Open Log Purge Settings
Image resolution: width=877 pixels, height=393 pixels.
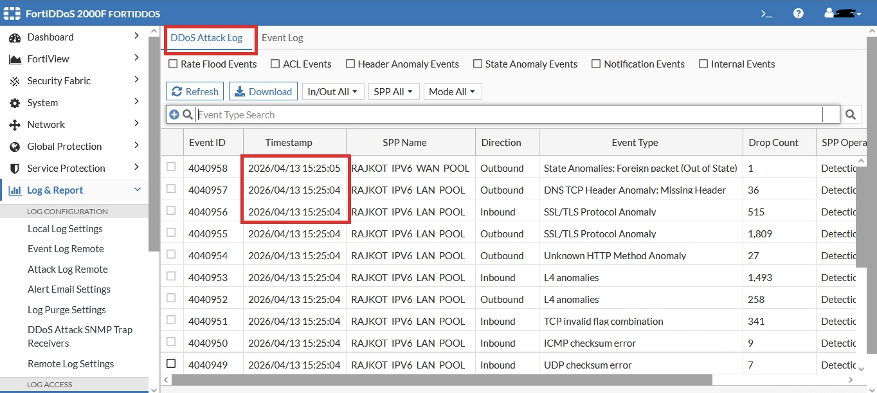67,310
